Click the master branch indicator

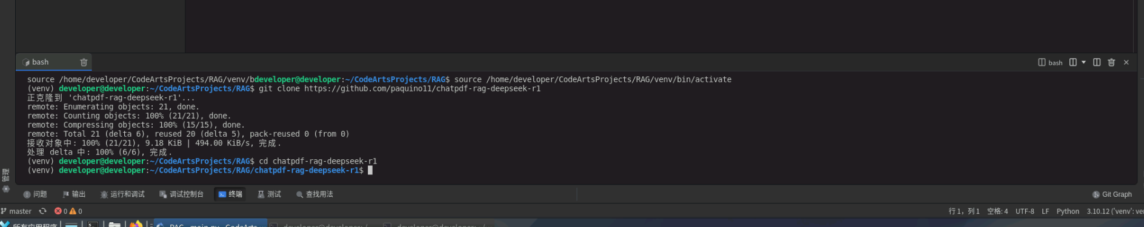point(16,211)
